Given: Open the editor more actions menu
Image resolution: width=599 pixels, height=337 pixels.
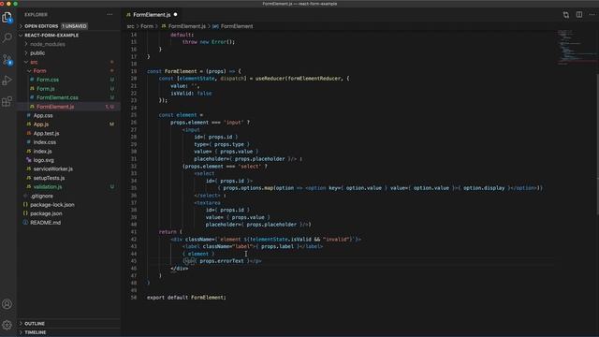Looking at the screenshot, I should coord(592,15).
